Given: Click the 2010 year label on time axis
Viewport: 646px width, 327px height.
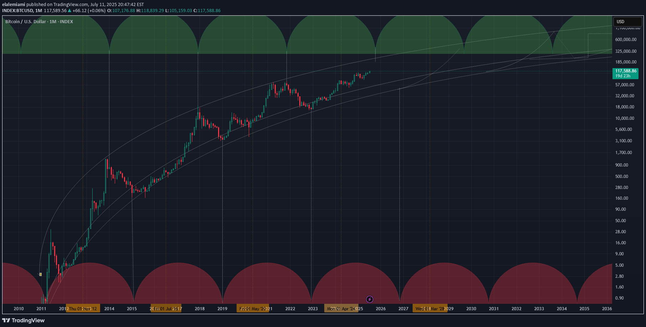Looking at the screenshot, I should pyautogui.click(x=19, y=309).
